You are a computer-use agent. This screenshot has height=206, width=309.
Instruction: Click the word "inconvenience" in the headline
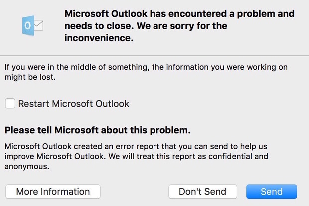tap(99, 38)
